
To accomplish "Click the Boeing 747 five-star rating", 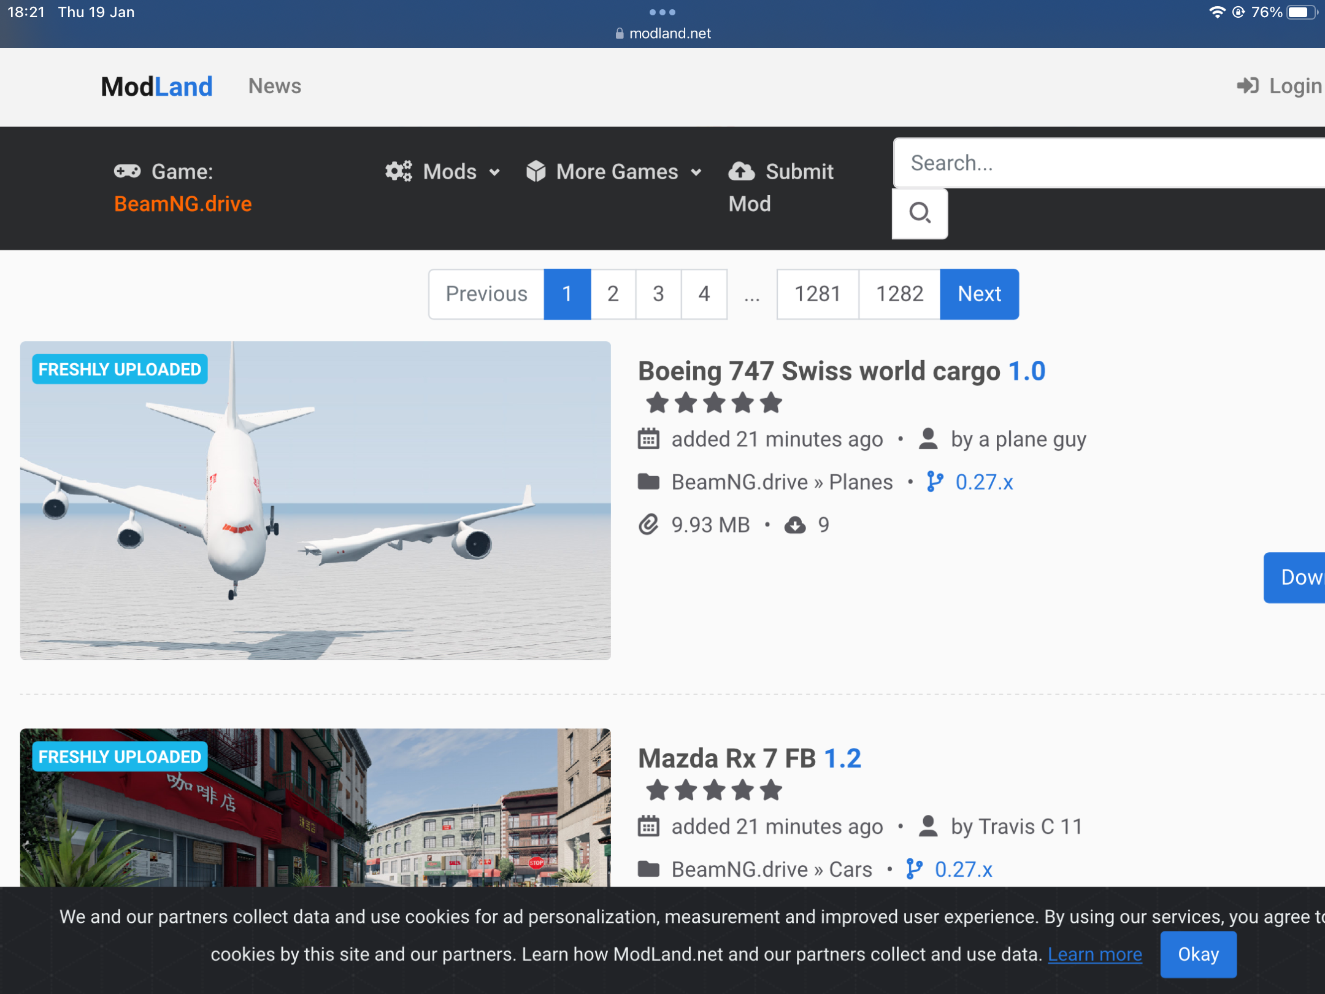I will tap(713, 403).
